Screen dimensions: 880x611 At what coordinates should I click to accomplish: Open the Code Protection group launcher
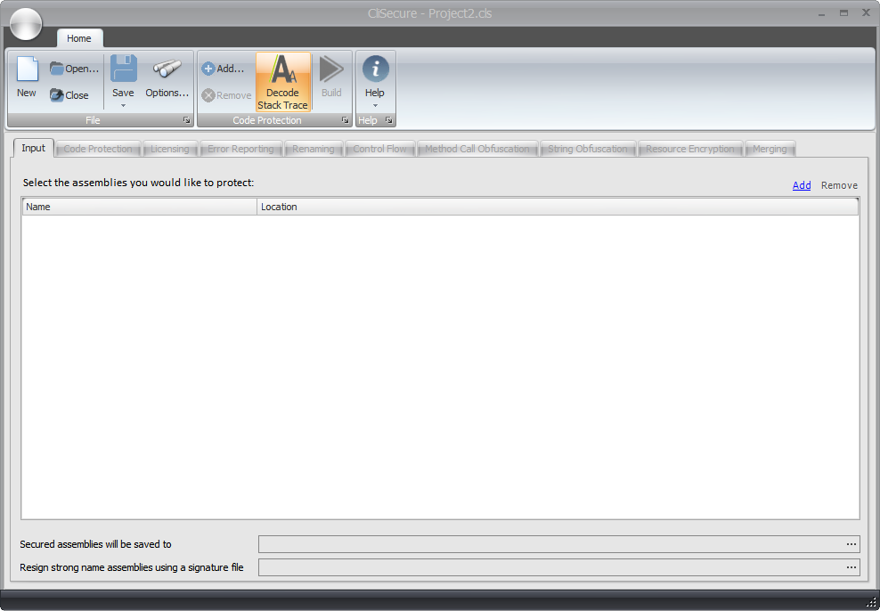tap(346, 120)
